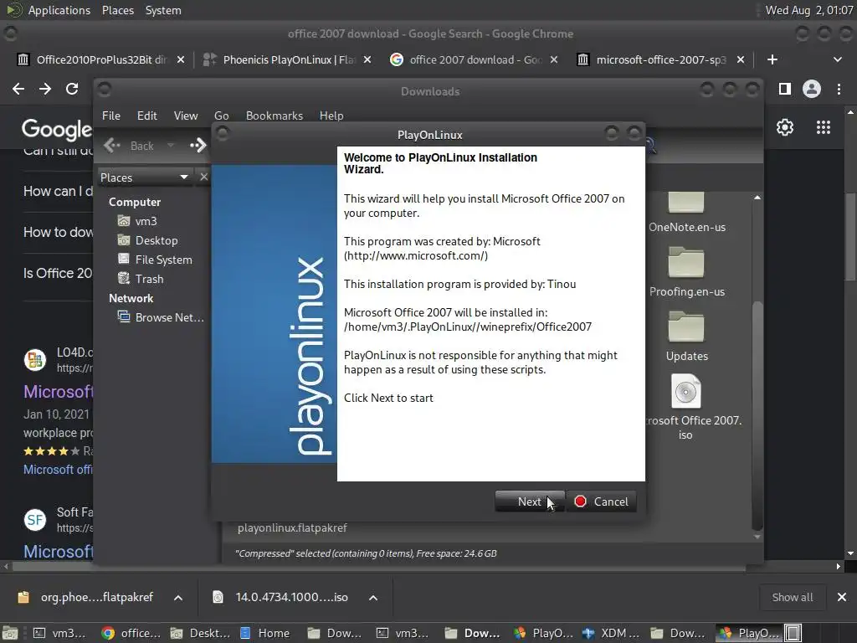The image size is (857, 643).
Task: Open the Places menu in top panel
Action: point(117,10)
